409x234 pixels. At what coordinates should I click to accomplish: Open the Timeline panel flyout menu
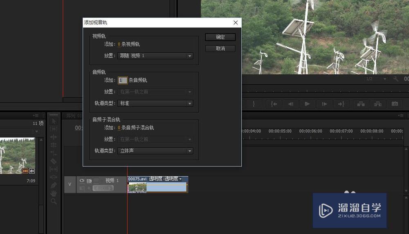coord(401,115)
